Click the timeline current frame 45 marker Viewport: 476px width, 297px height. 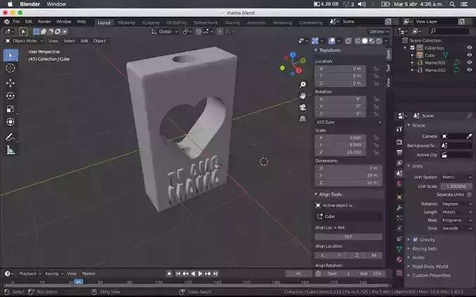[79, 282]
